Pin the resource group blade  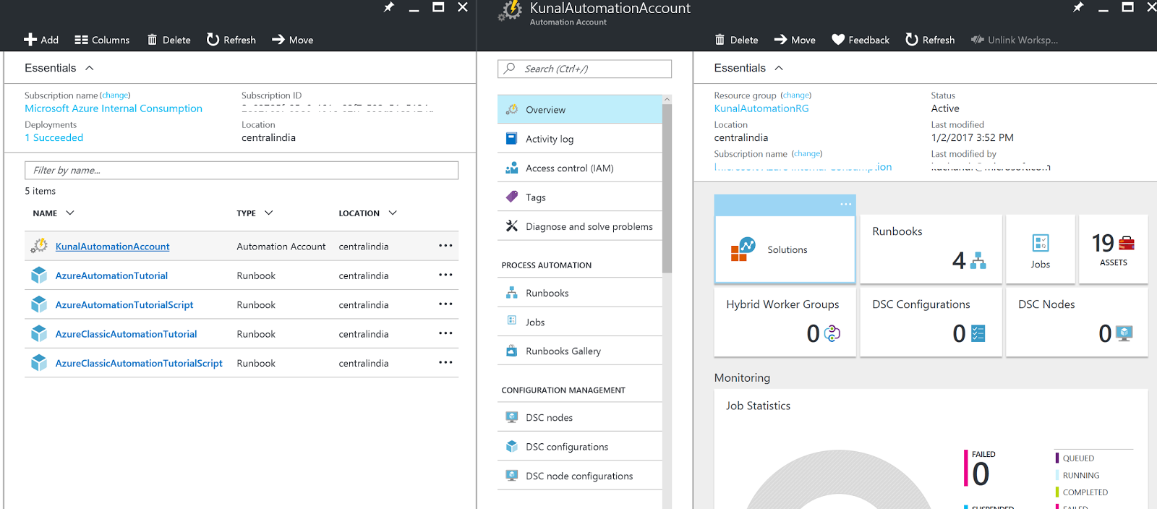[389, 7]
